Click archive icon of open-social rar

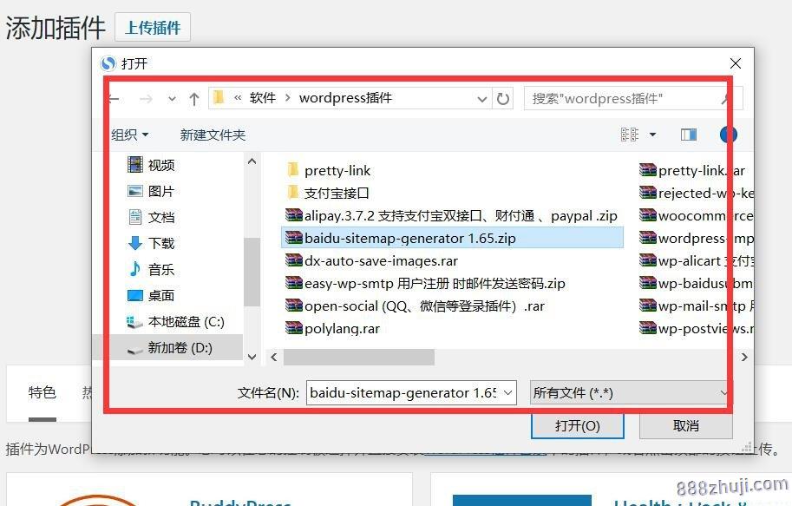293,305
